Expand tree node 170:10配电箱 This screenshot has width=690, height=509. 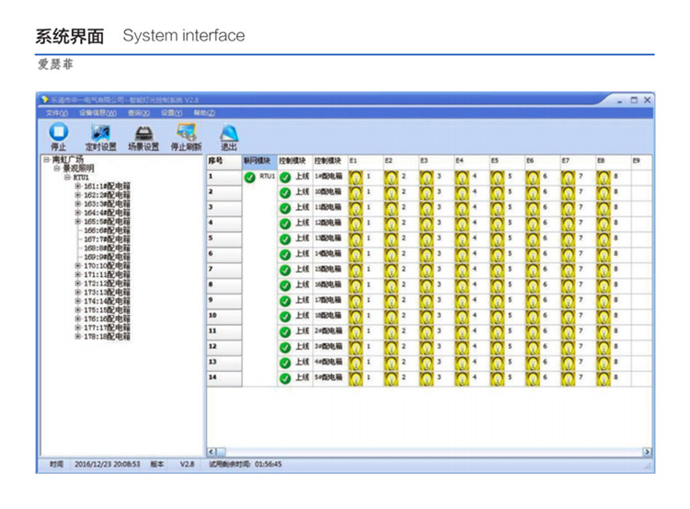tap(78, 266)
